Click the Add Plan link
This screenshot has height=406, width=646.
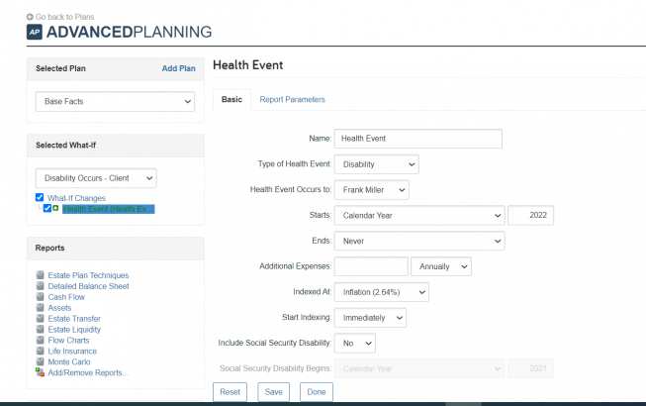coord(178,68)
